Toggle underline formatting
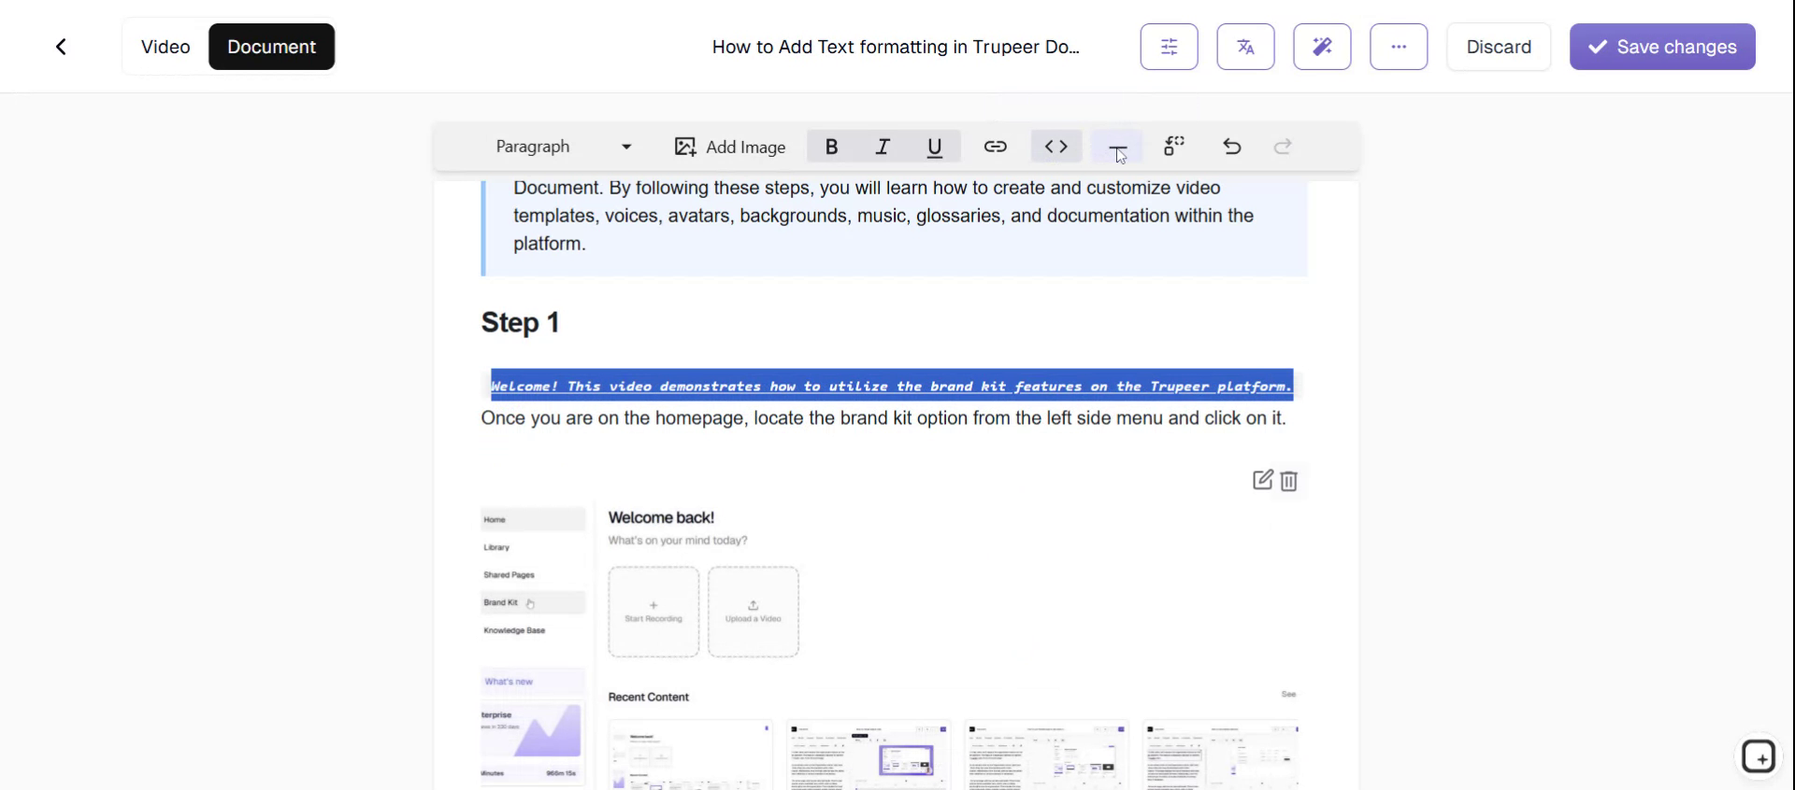The width and height of the screenshot is (1795, 790). tap(934, 147)
